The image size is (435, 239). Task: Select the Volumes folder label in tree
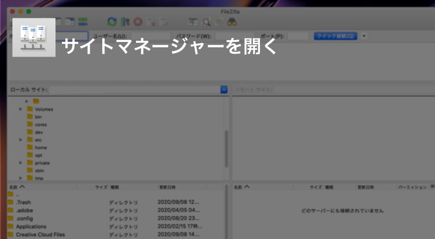click(44, 109)
